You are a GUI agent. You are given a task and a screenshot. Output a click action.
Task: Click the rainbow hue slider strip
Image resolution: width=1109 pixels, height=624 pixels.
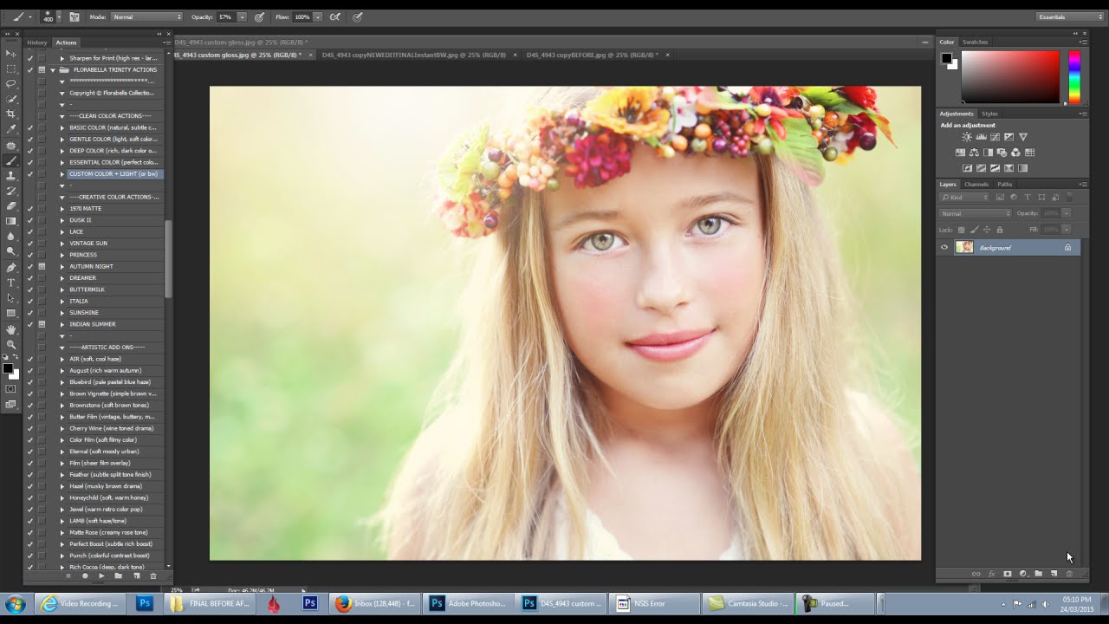1074,77
